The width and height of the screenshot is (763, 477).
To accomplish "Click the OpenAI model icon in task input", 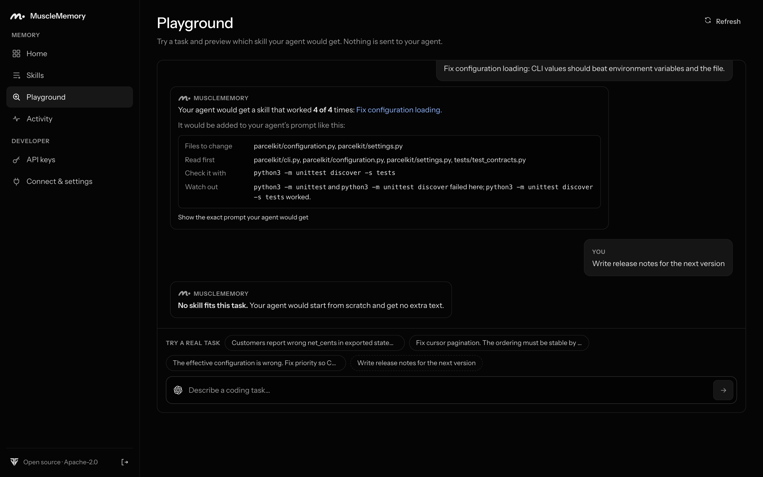I will coord(178,390).
